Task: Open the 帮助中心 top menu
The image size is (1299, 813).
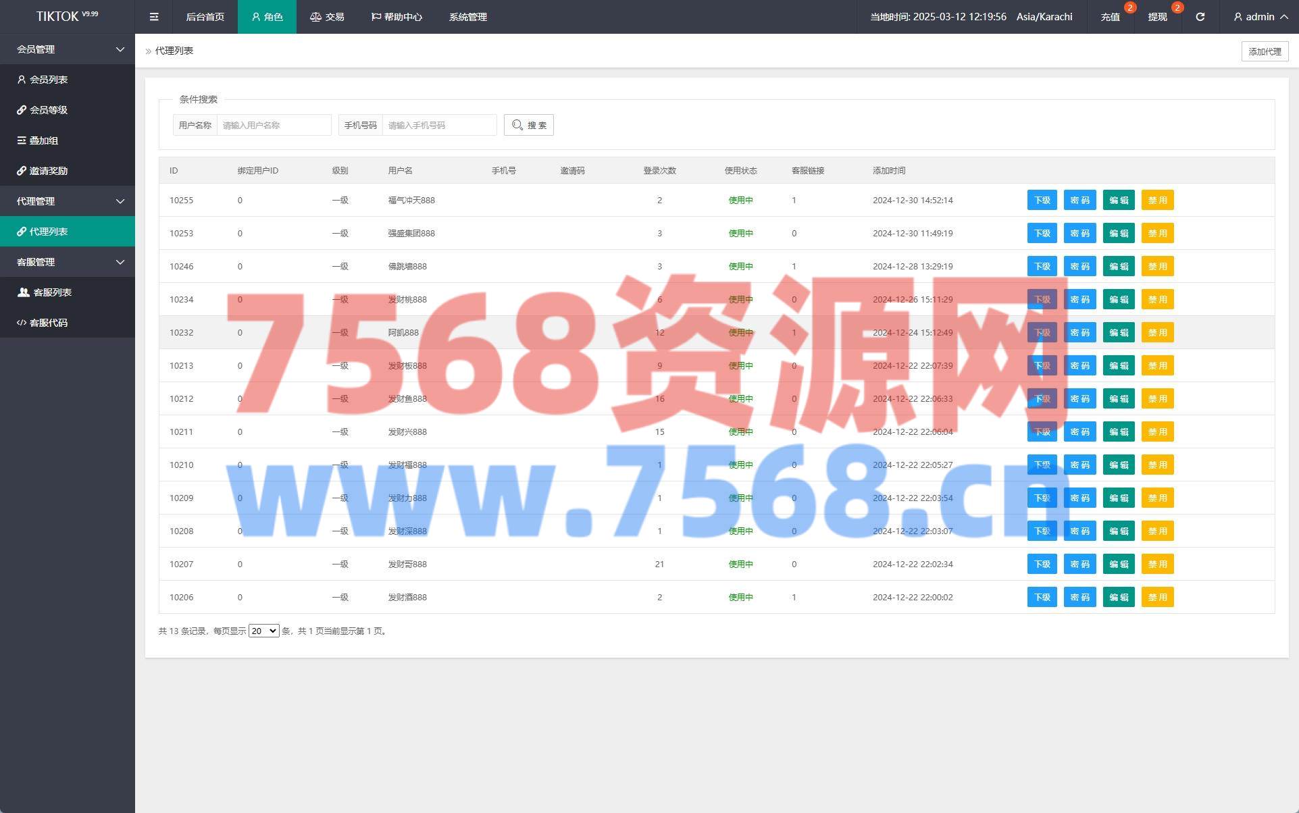Action: point(397,17)
